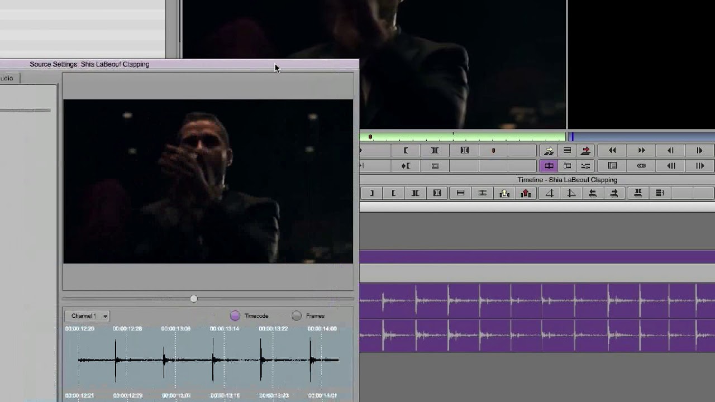This screenshot has height=402, width=715.
Task: Click the 00:00:12:20 timecode label
Action: point(79,329)
